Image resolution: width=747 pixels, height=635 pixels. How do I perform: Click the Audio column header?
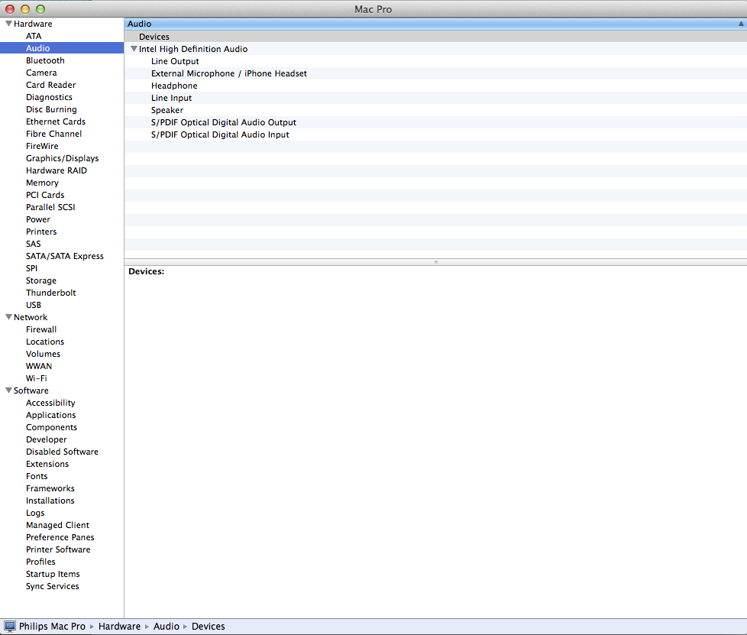pyautogui.click(x=435, y=24)
